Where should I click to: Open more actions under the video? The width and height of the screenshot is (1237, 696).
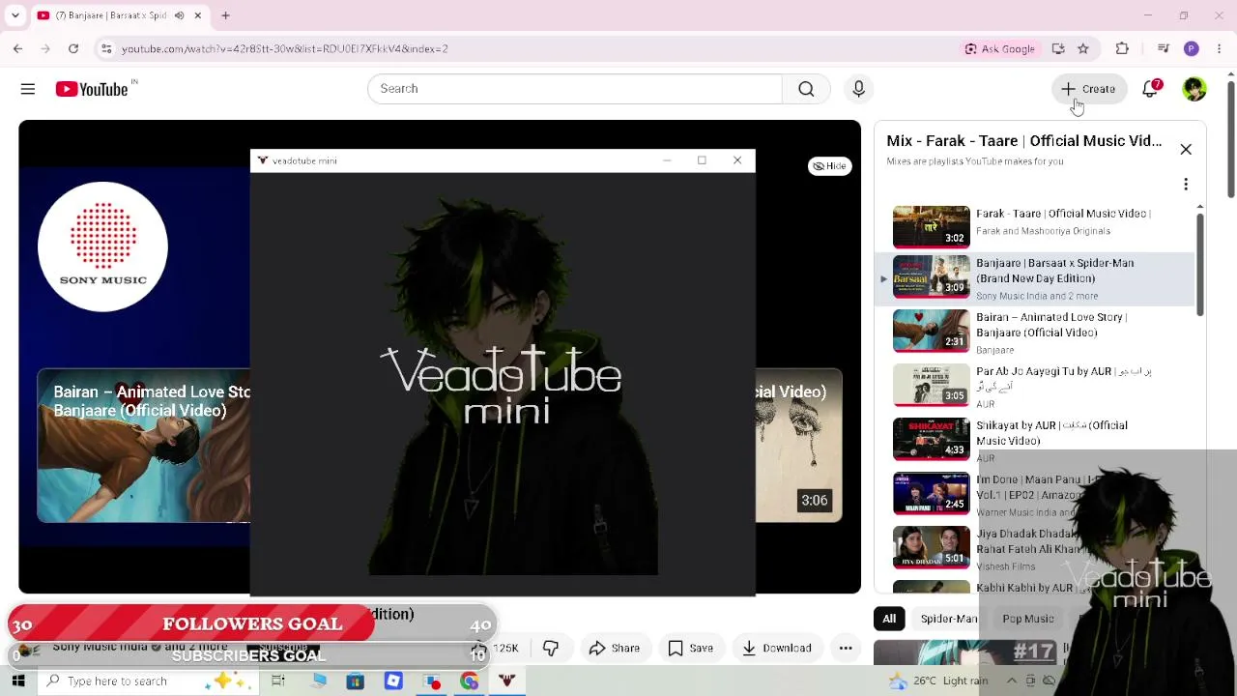[x=846, y=648]
